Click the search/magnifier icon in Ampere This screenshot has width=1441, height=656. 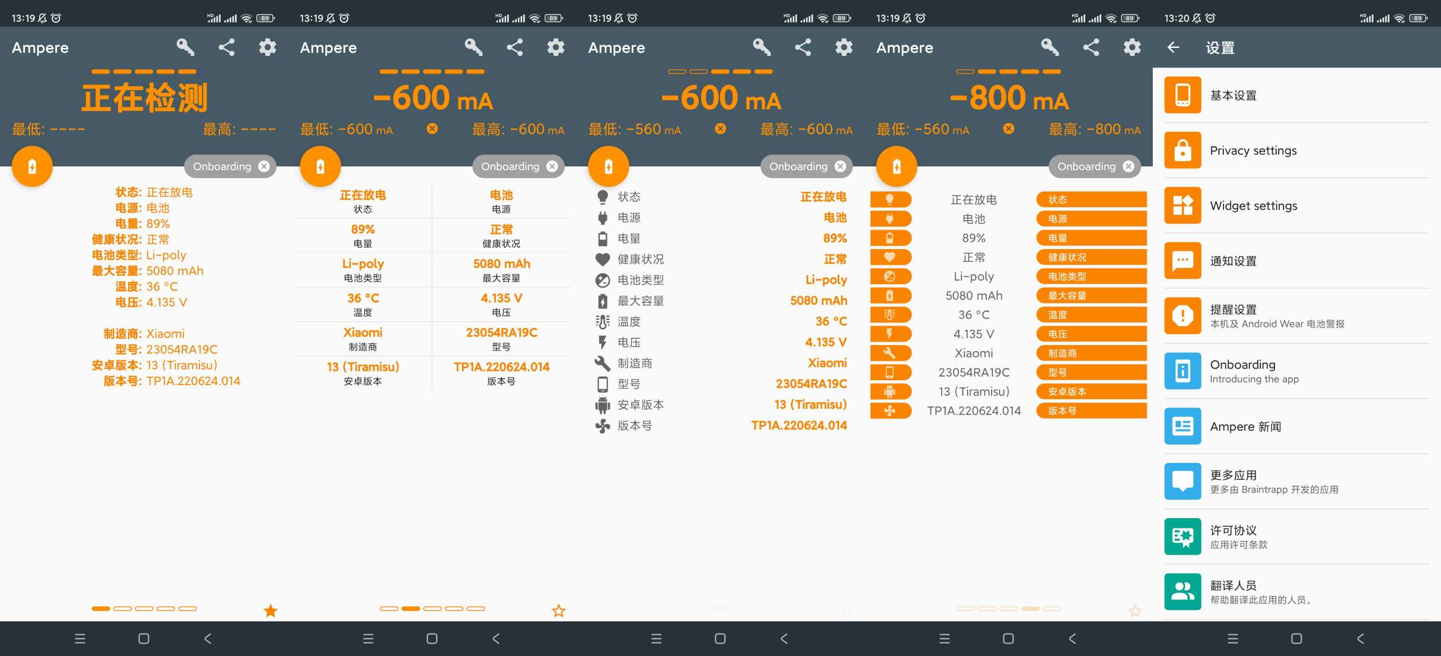[185, 47]
